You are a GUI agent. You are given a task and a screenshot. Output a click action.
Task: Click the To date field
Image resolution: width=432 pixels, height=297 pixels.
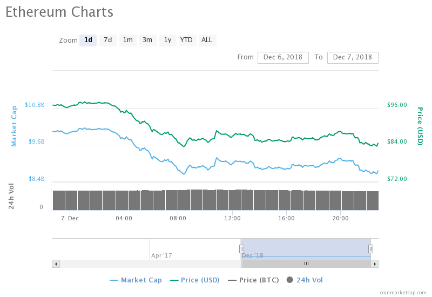[x=353, y=57]
